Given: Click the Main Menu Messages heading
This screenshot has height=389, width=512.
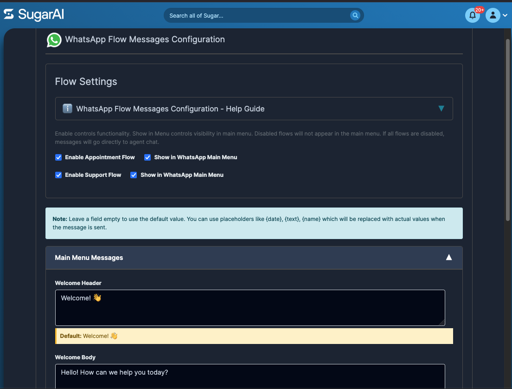Looking at the screenshot, I should pos(89,258).
